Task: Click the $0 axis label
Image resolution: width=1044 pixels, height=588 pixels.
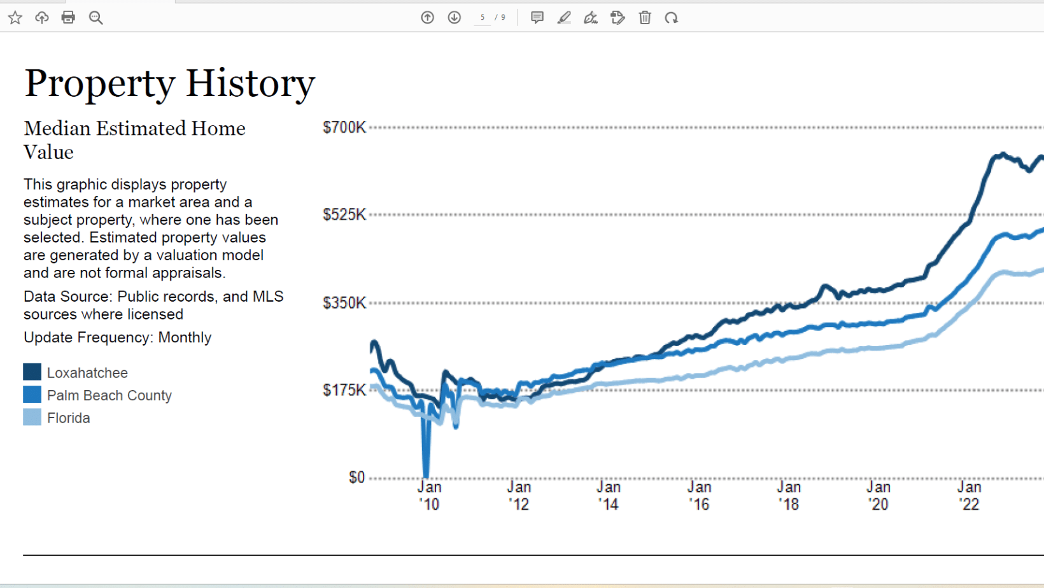Action: pos(357,477)
